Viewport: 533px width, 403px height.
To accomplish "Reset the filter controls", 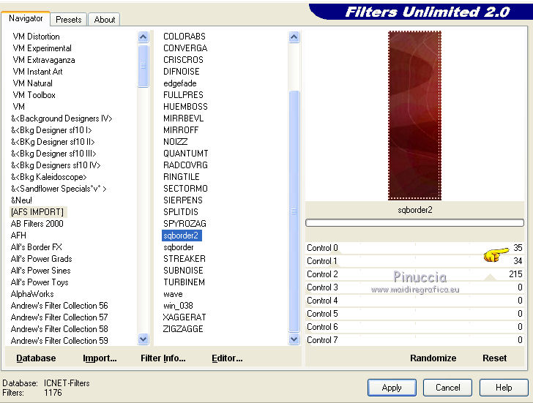I will tap(495, 358).
